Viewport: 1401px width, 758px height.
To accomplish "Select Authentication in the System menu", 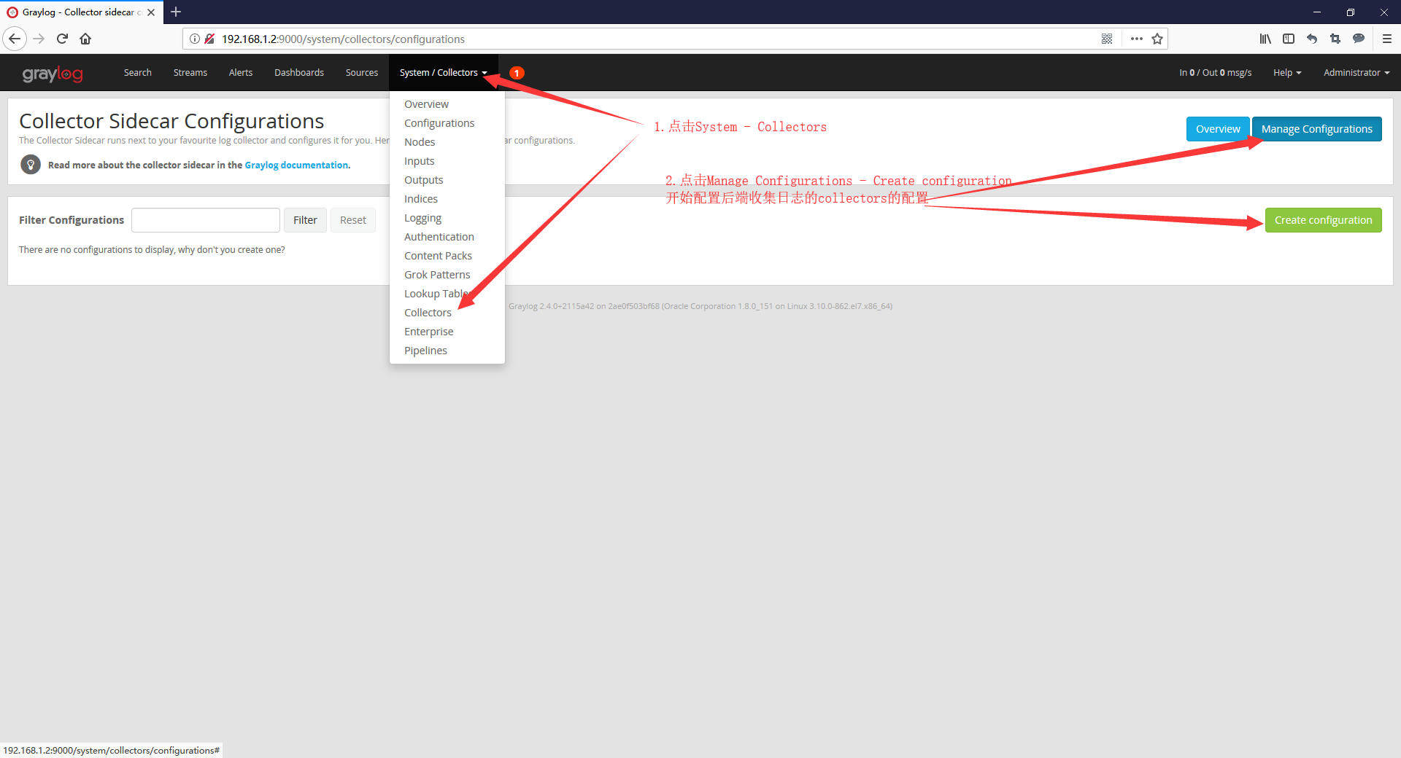I will [447, 237].
